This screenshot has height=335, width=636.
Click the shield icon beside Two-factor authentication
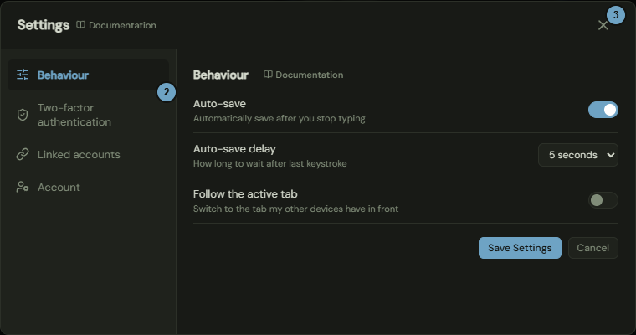(23, 115)
